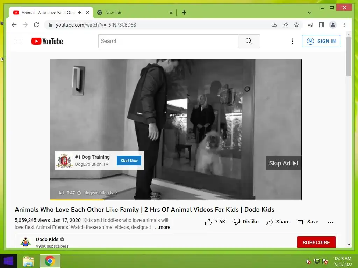358x268 pixels.
Task: Click the ad video player
Action: coord(176,130)
